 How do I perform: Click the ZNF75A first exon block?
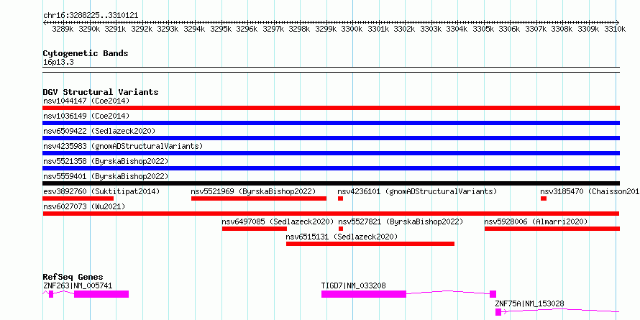point(498,312)
